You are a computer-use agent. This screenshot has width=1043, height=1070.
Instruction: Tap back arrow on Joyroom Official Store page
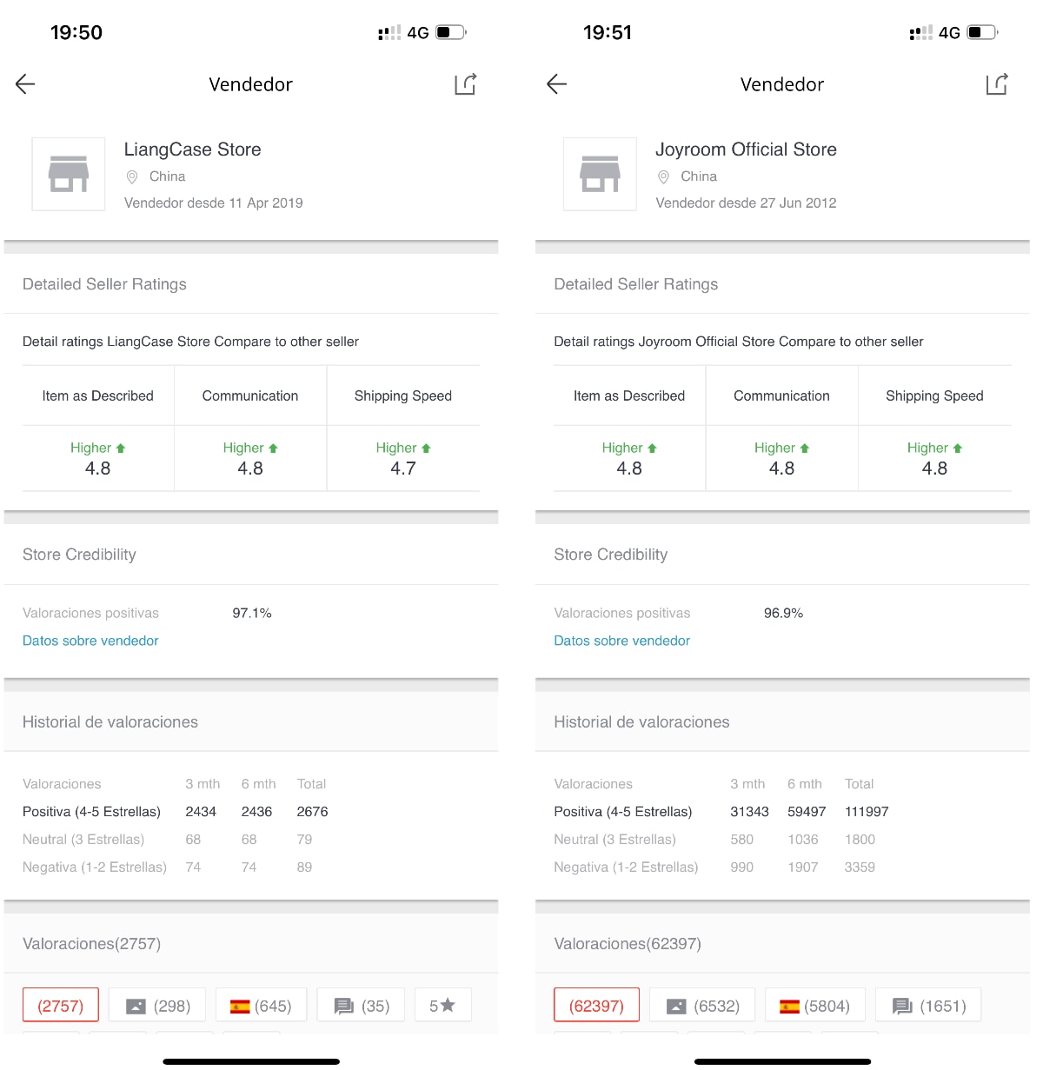pyautogui.click(x=556, y=84)
